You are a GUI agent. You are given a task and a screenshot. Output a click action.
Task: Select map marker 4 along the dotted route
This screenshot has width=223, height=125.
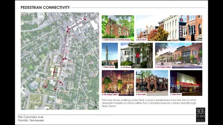click(63, 59)
